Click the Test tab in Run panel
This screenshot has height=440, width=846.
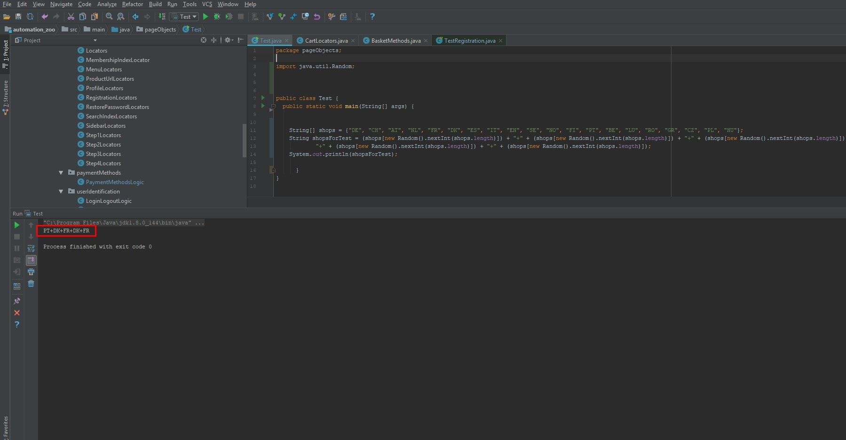click(34, 214)
